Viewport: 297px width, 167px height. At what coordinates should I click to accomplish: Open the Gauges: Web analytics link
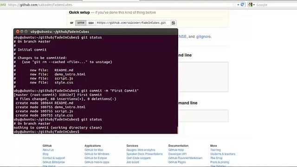(141, 150)
